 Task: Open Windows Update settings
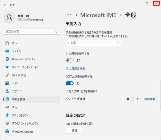coord(31,131)
